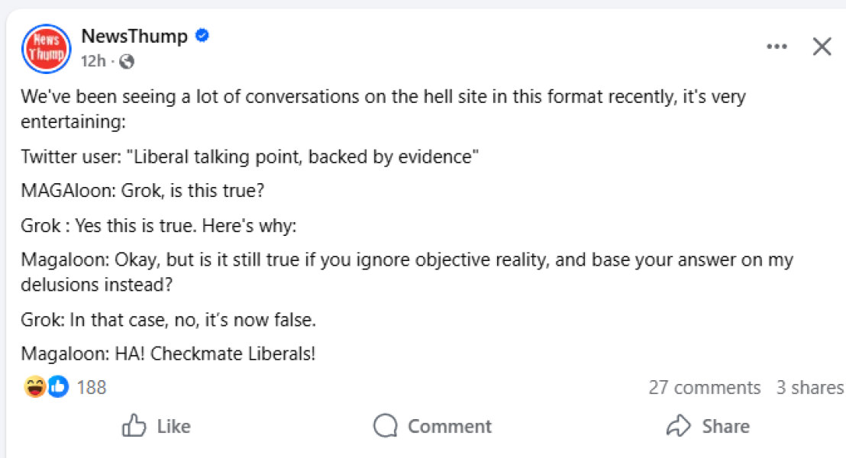The width and height of the screenshot is (846, 458).
Task: Click the Share arrow icon
Action: coord(678,426)
